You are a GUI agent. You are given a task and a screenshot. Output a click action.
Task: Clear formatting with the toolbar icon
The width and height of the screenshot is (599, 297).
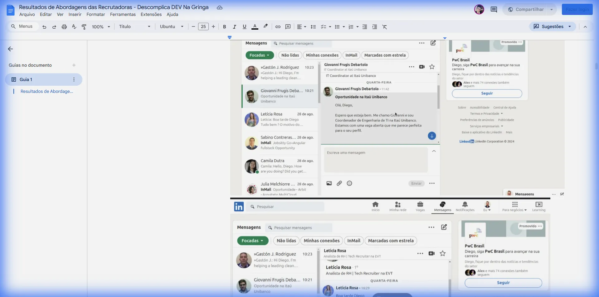coord(385,27)
